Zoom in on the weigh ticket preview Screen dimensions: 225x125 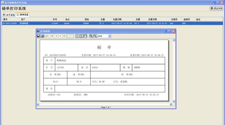click(x=91, y=36)
